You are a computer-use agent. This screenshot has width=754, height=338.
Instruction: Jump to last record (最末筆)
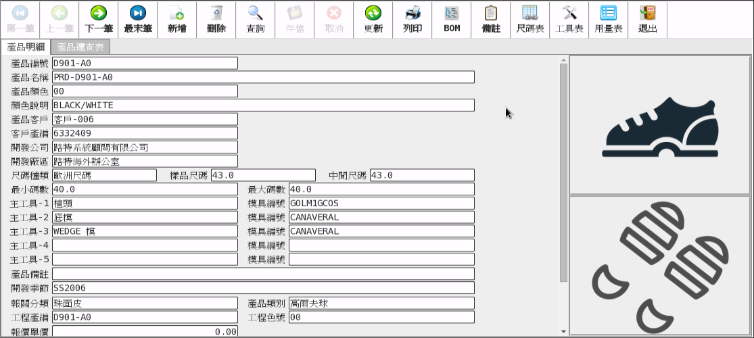[138, 20]
